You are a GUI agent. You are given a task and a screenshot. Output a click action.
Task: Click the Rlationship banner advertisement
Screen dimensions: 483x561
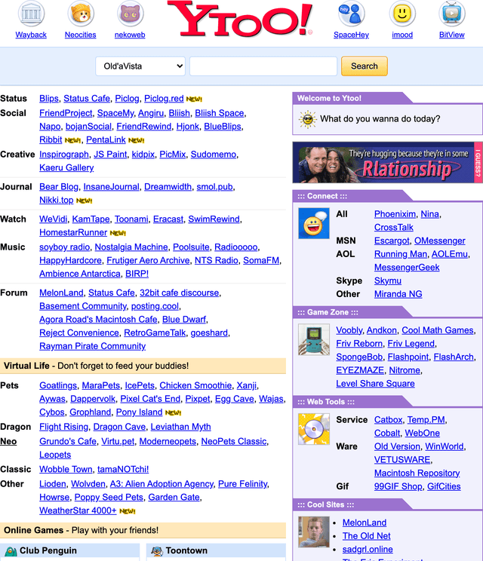tap(387, 162)
